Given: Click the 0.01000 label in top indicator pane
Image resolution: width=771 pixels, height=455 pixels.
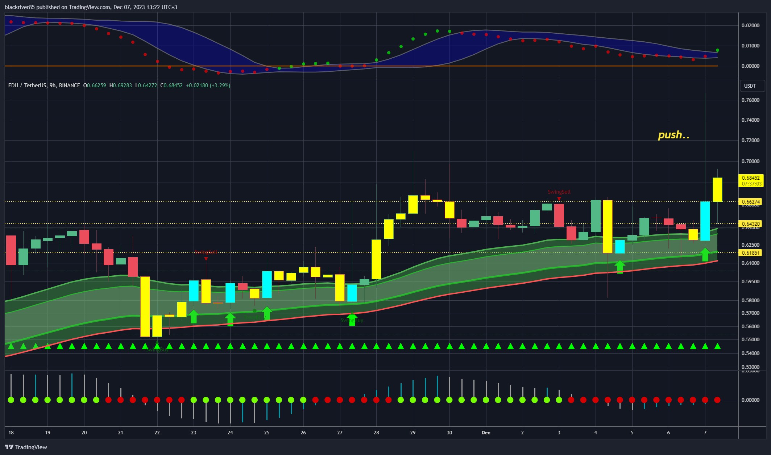Looking at the screenshot, I should point(750,46).
